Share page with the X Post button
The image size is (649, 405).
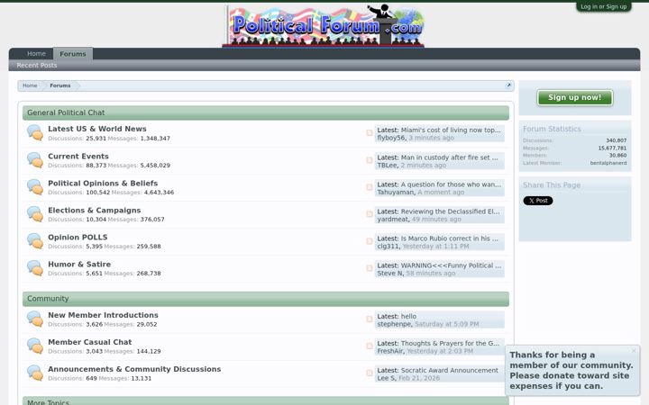pyautogui.click(x=538, y=201)
